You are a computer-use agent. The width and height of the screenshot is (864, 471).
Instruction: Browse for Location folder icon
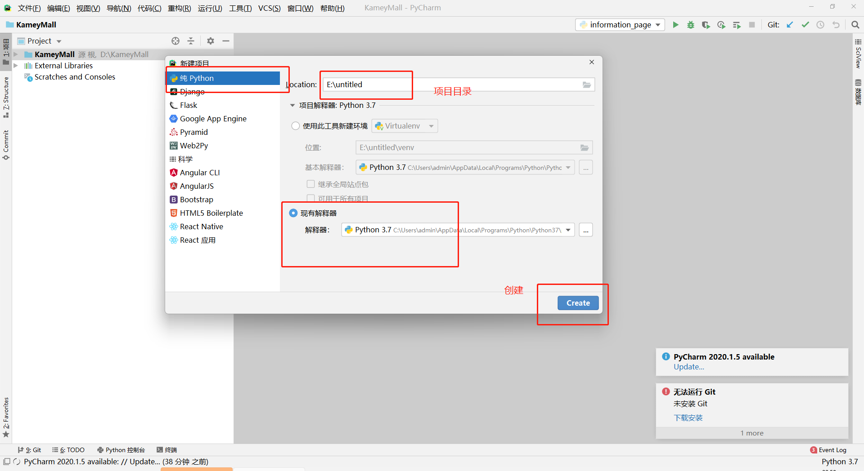[x=587, y=84]
